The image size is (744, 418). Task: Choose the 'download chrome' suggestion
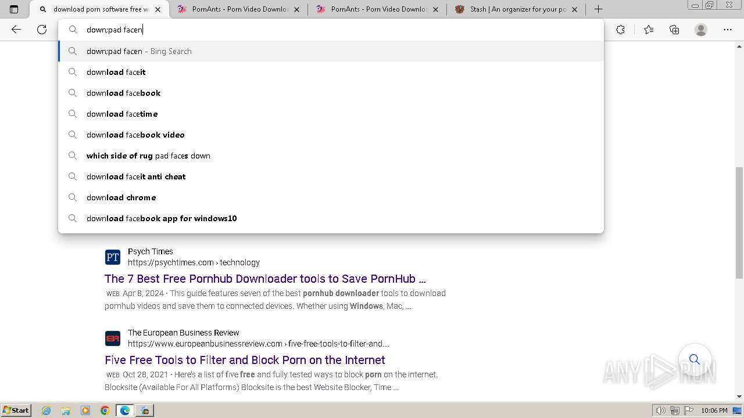(331, 197)
